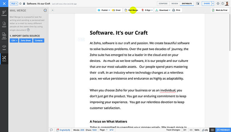
Task: Expand the CSV import dropdown
Action: [x=14, y=40]
